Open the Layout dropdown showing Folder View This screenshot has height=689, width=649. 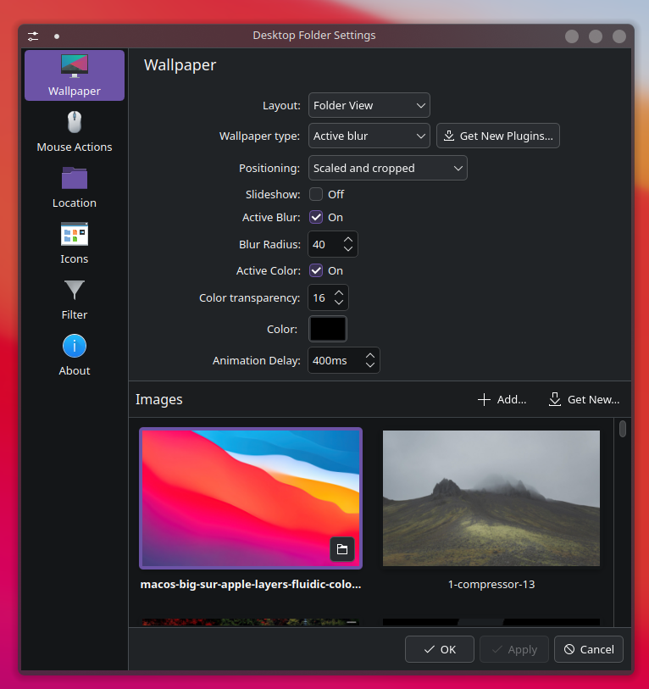tap(369, 105)
